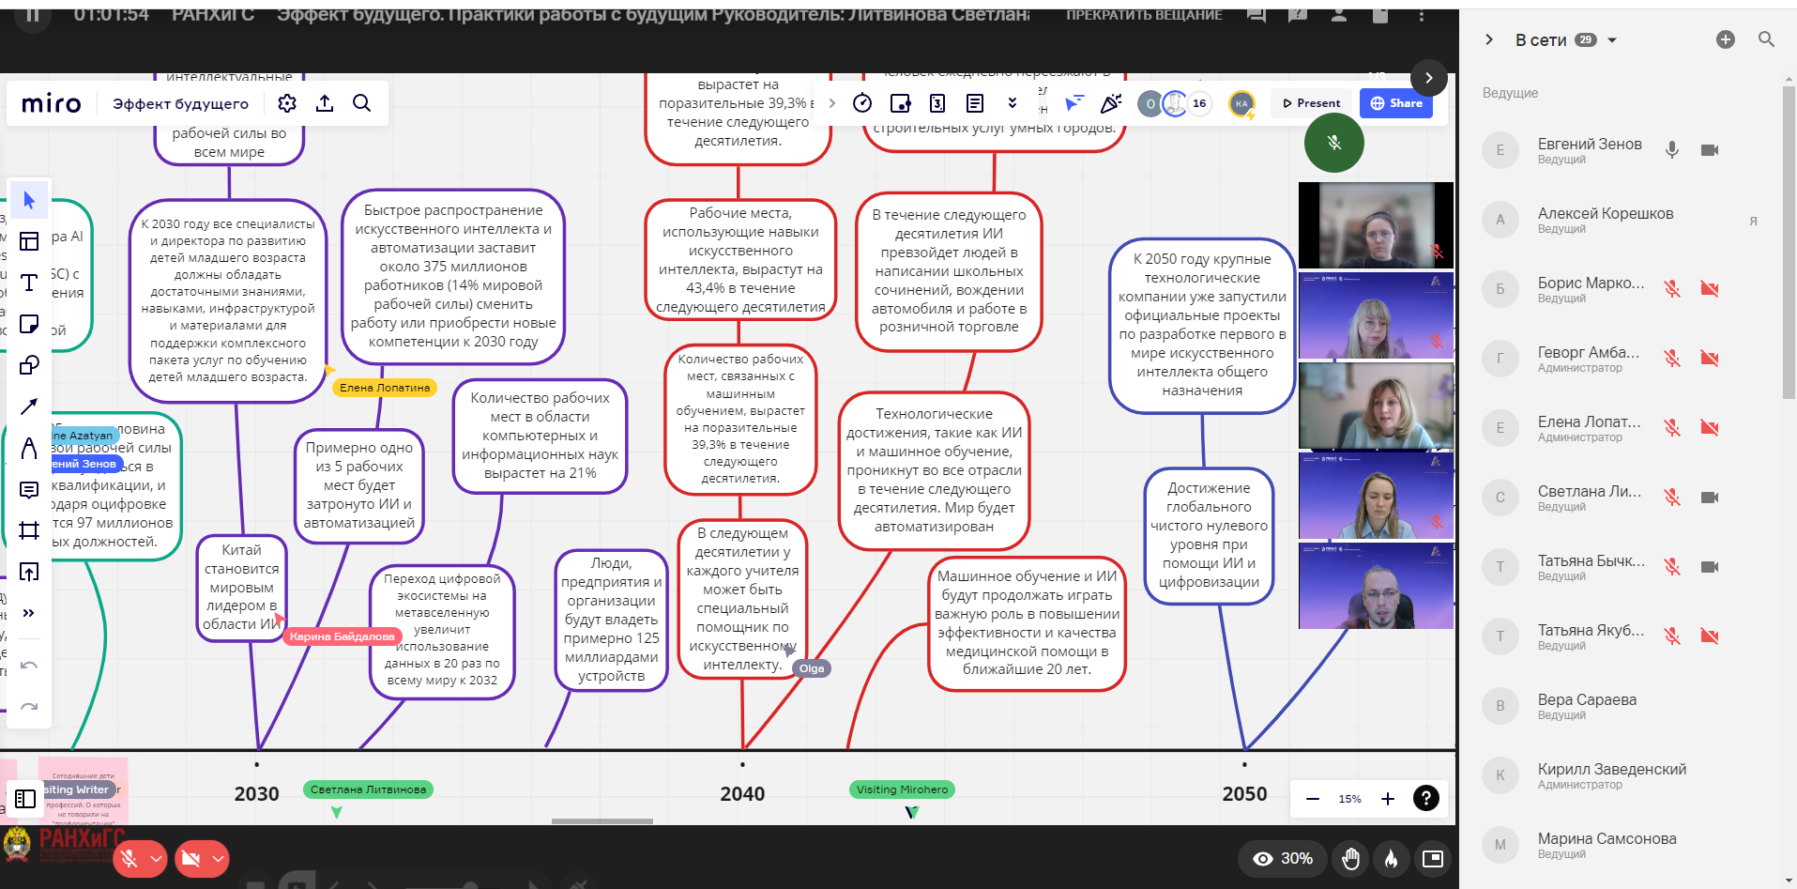The height and width of the screenshot is (889, 1797).
Task: Zoom in the Miro board with plus
Action: (x=1388, y=799)
